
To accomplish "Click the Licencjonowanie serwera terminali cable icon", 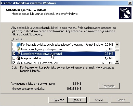I will 18,54.
